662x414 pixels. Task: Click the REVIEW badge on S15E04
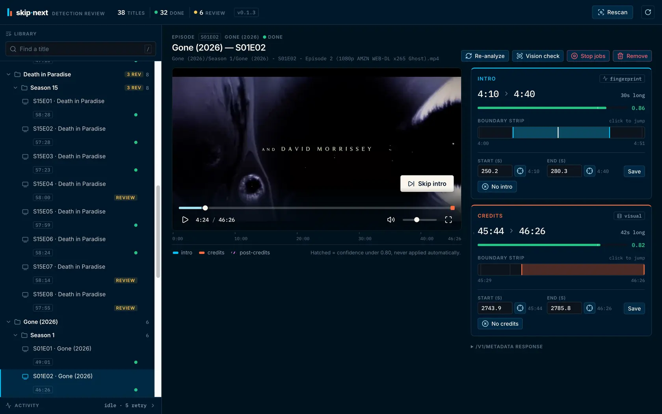(x=125, y=198)
